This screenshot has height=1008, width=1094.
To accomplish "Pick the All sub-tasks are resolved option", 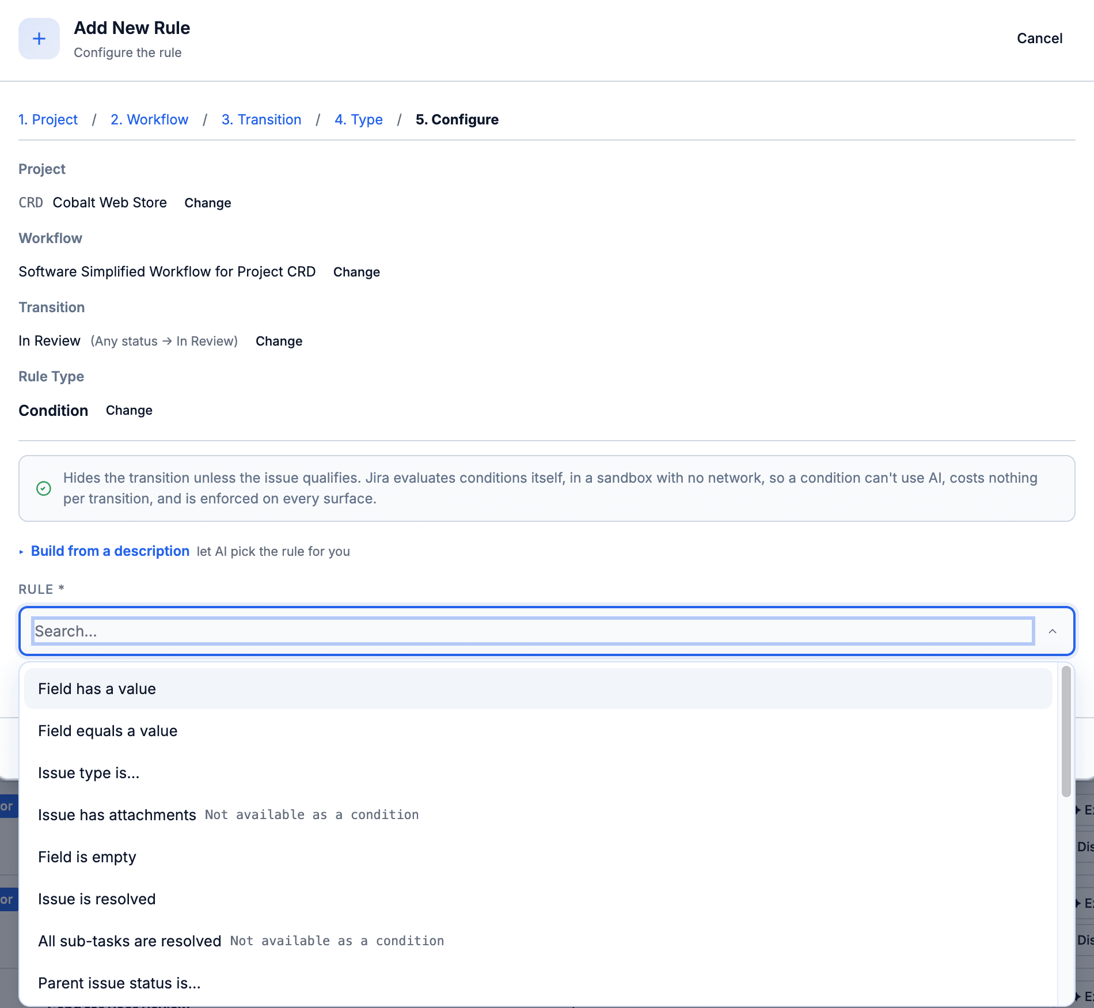I will click(x=538, y=941).
